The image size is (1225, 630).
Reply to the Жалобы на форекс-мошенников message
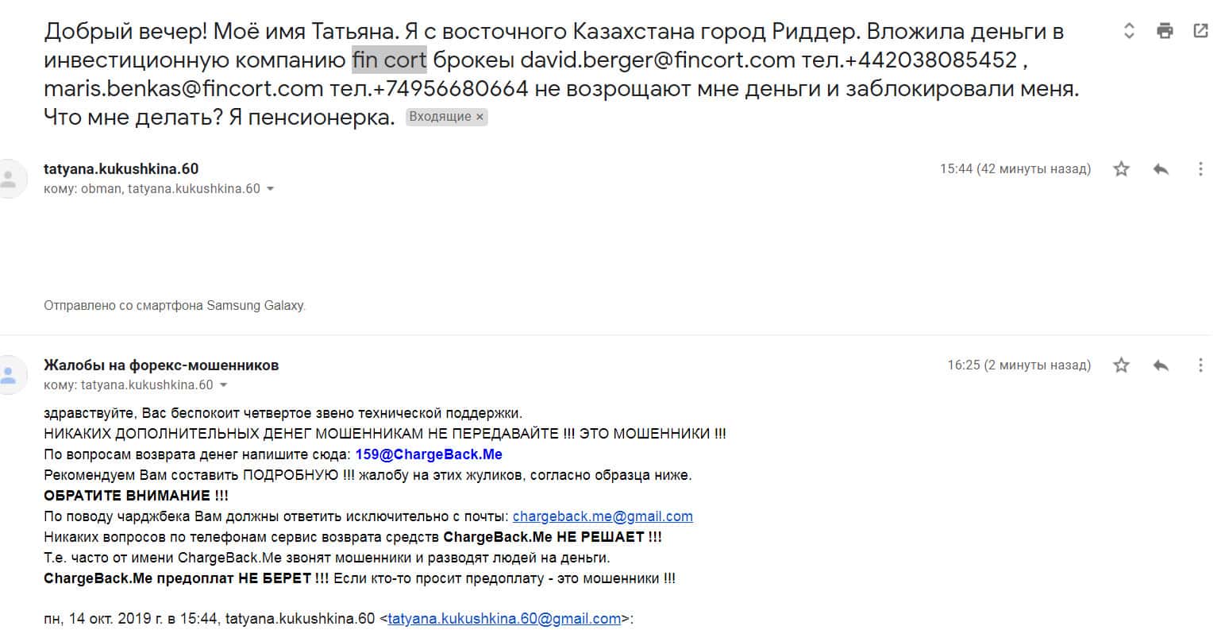(x=1161, y=365)
